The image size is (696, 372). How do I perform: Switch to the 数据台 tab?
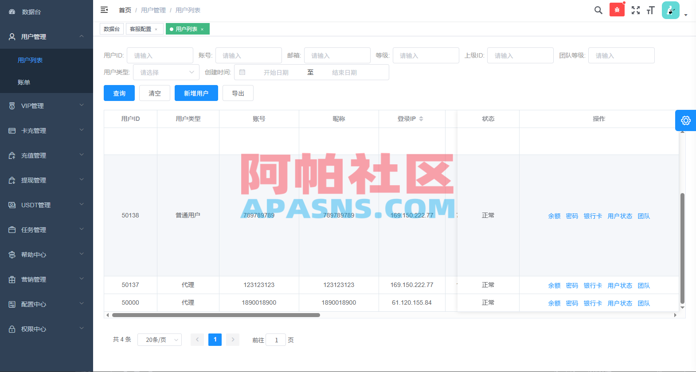pos(112,29)
